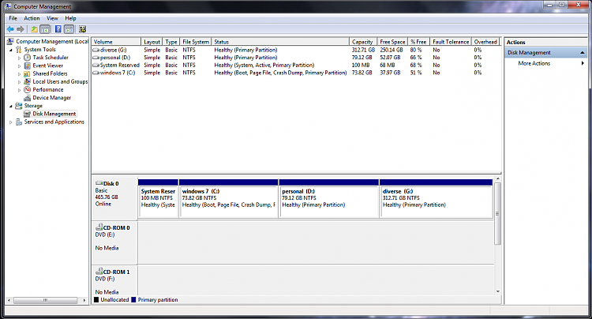Collapse the System Tools tree node
This screenshot has height=319, width=592.
[11, 50]
